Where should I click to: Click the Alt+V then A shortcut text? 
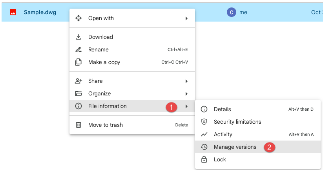(x=301, y=134)
